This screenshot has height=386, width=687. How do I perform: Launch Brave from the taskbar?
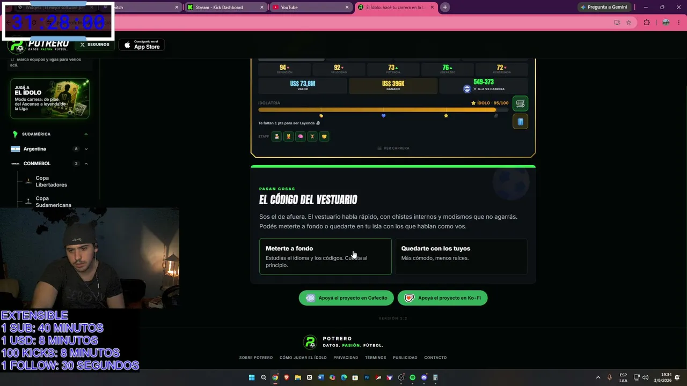(286, 377)
